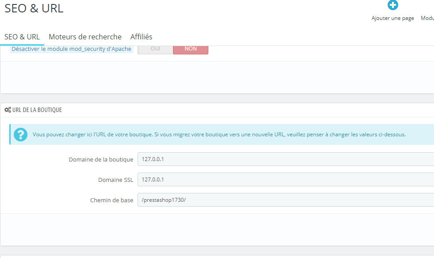The height and width of the screenshot is (258, 434).
Task: Switch to the "Moteurs de recherche" tab
Action: [85, 37]
